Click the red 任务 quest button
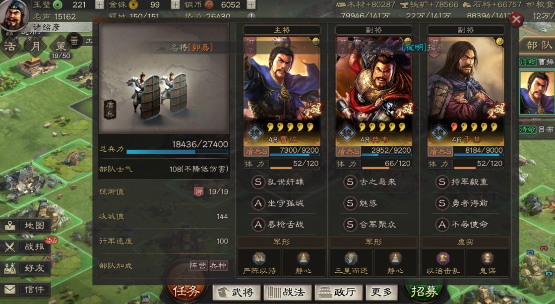The image size is (555, 304). point(186,291)
